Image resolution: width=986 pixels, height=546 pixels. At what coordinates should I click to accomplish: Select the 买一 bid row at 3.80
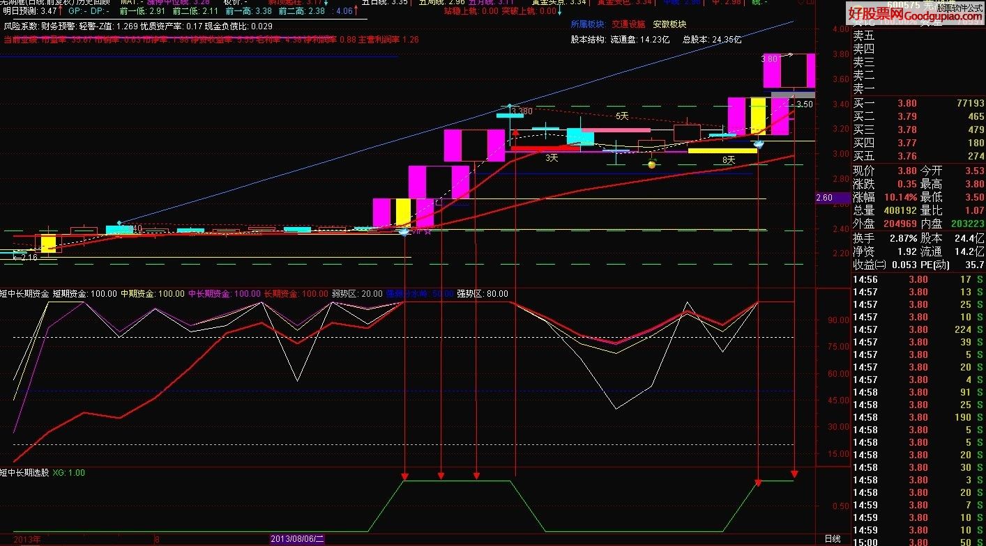pos(919,103)
